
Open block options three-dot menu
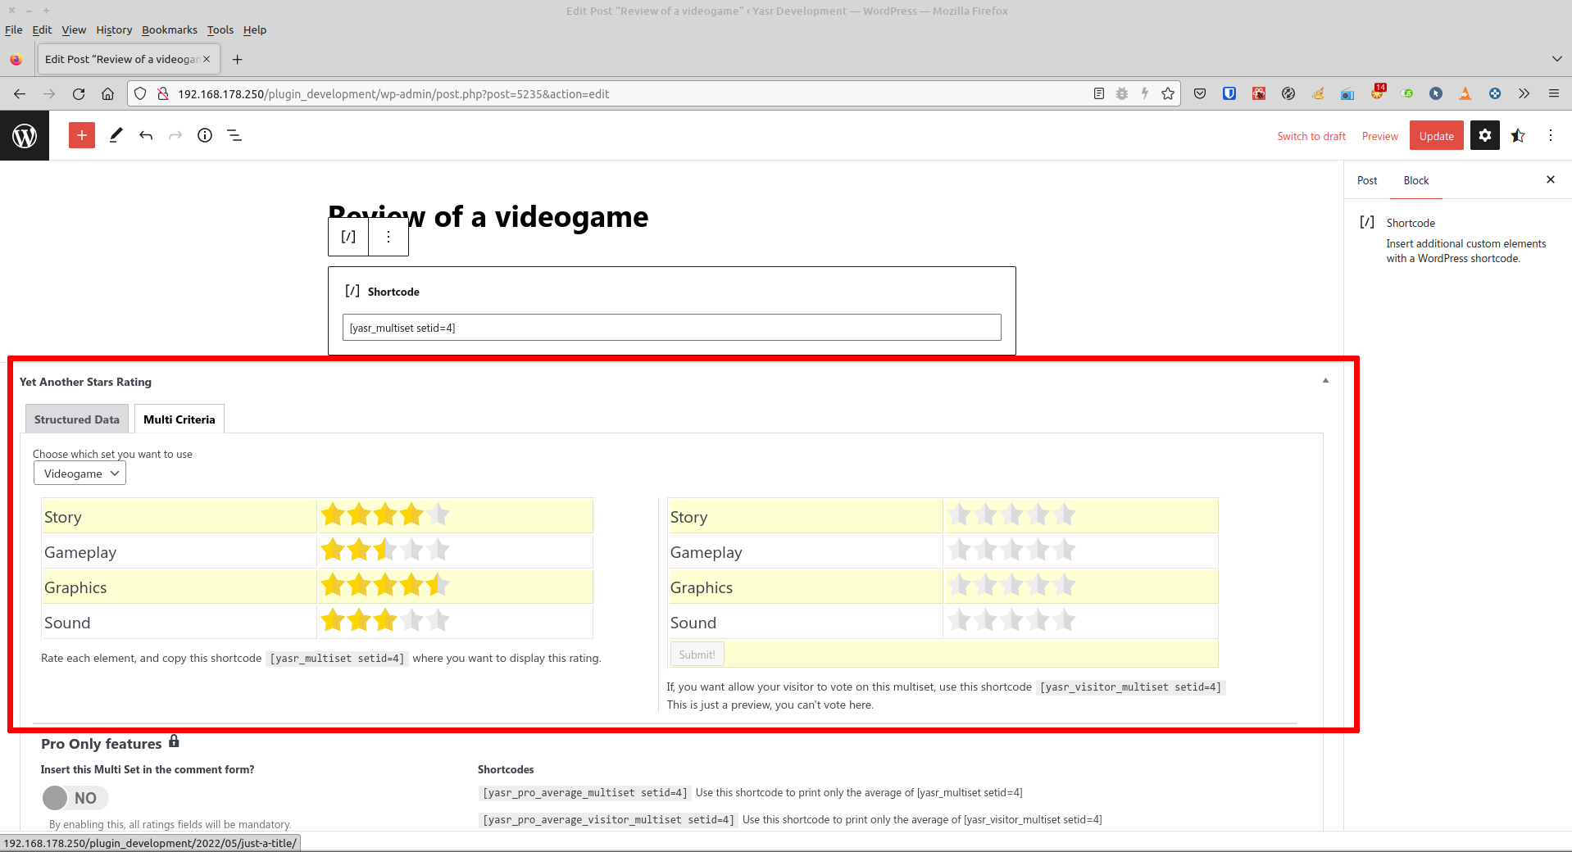(388, 237)
